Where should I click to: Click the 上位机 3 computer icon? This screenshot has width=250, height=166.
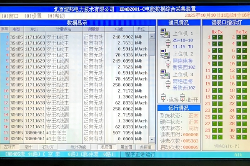(x=164, y=74)
